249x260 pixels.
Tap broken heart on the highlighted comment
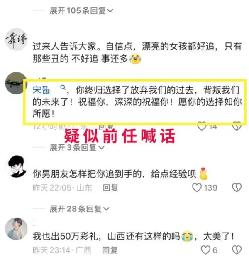pos(237,127)
